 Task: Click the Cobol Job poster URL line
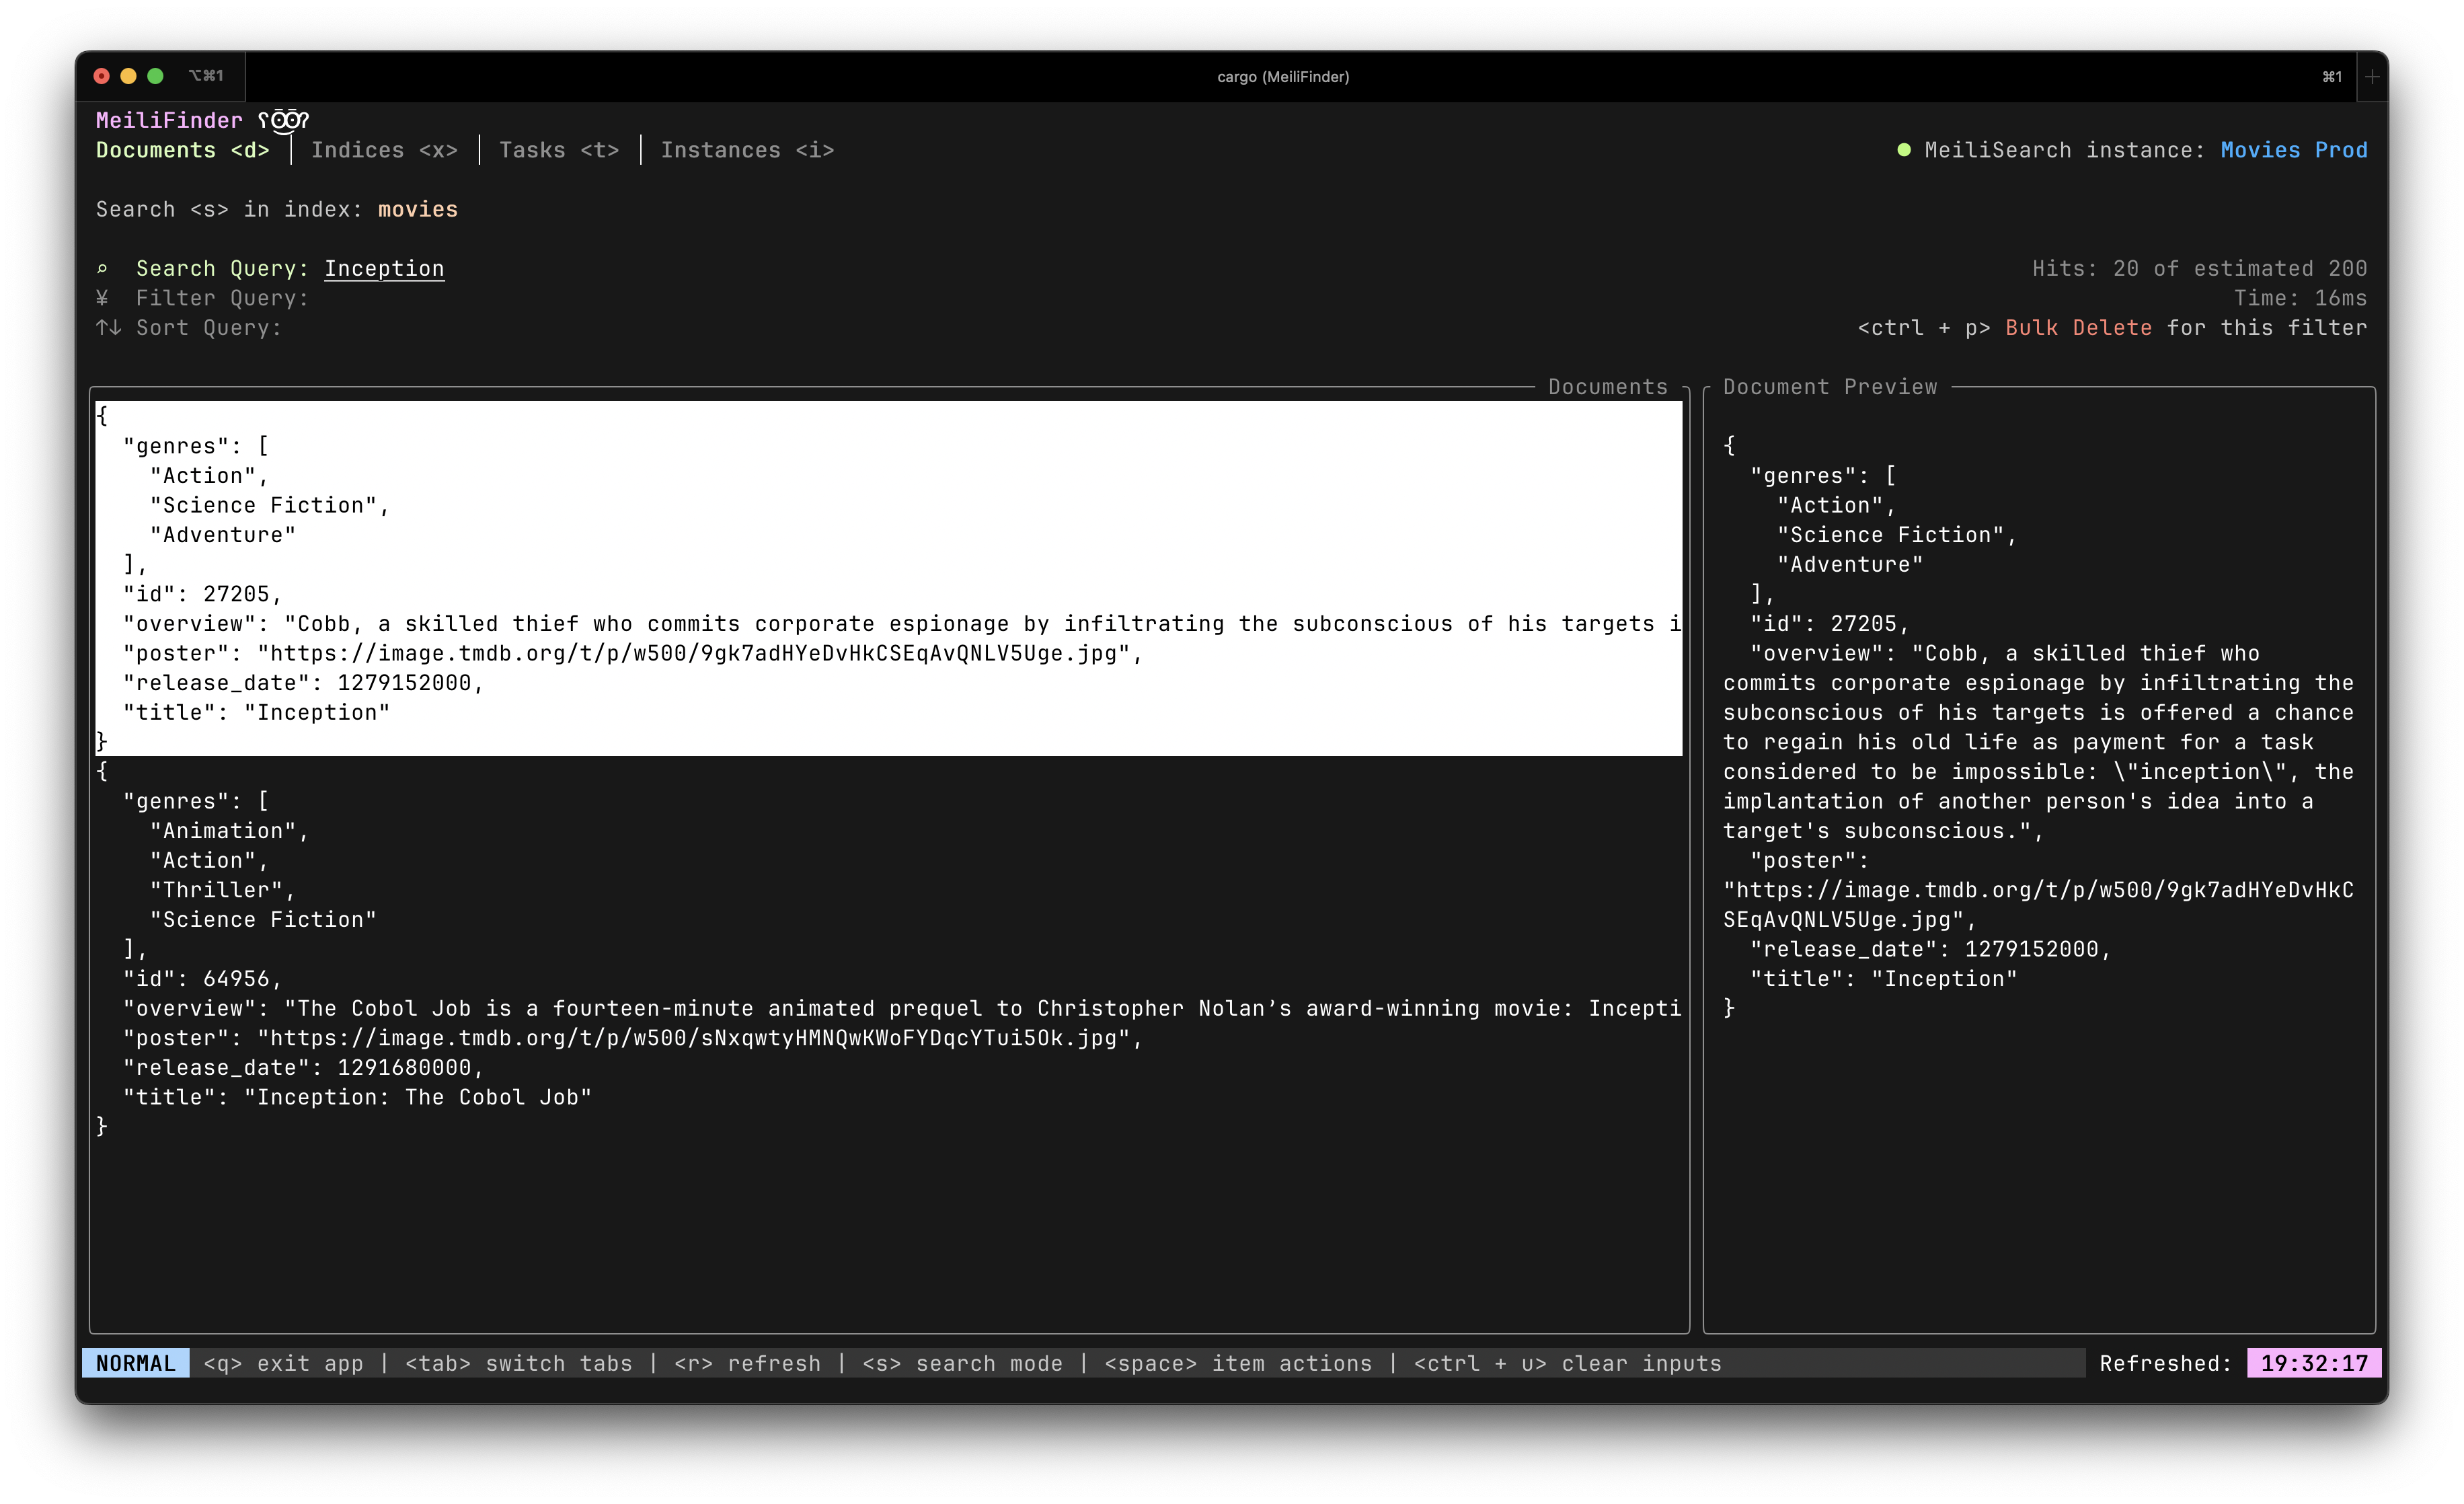[633, 1037]
